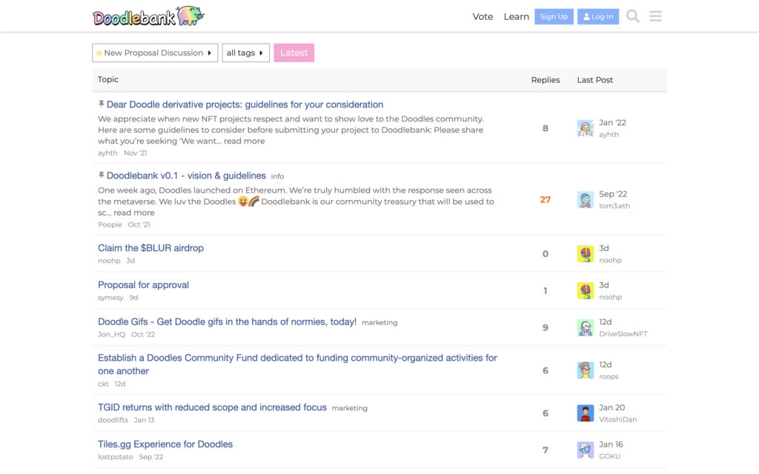The width and height of the screenshot is (759, 474).
Task: Click GOKU's avatar icon
Action: [586, 450]
